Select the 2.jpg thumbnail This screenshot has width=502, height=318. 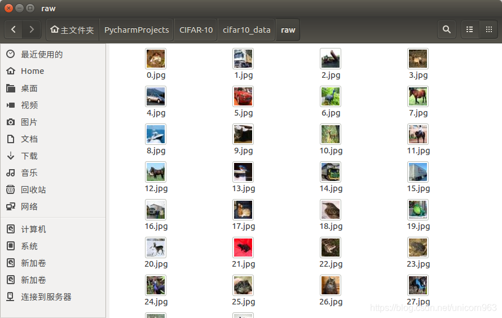[331, 59]
